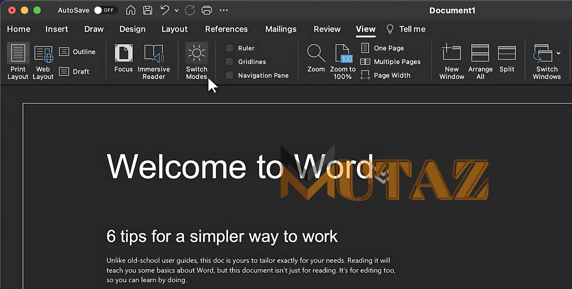The image size is (572, 289).
Task: Click Zoom to 100%
Action: point(343,62)
